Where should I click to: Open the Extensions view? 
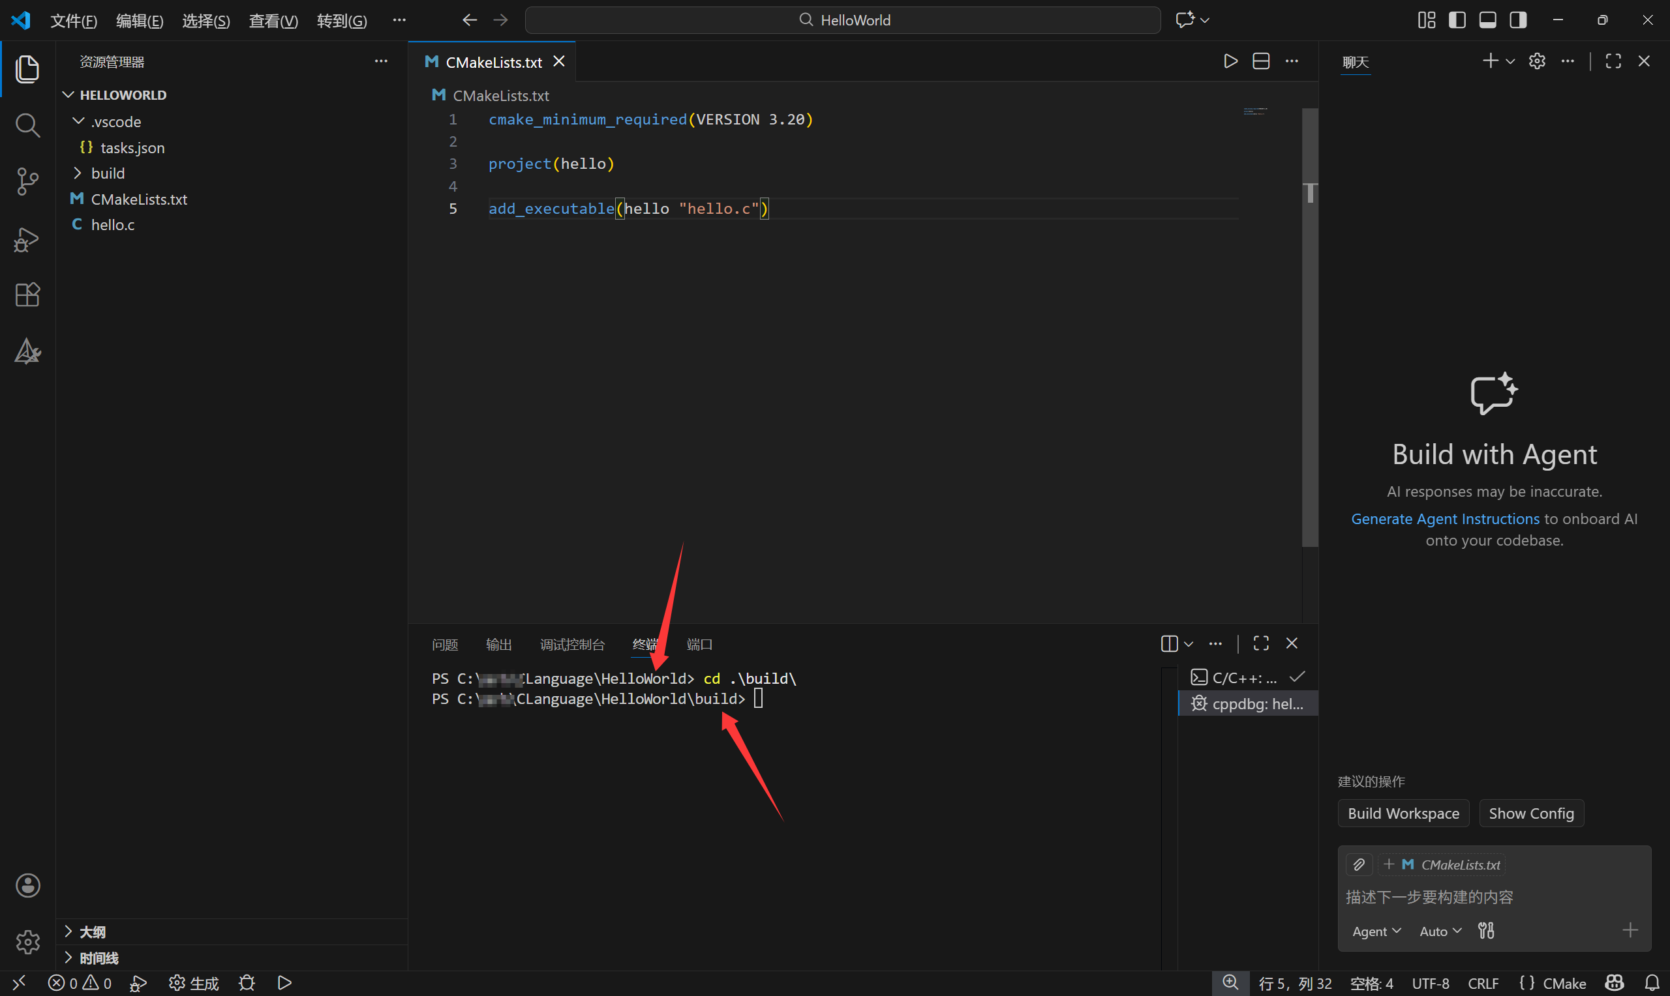[x=27, y=295]
